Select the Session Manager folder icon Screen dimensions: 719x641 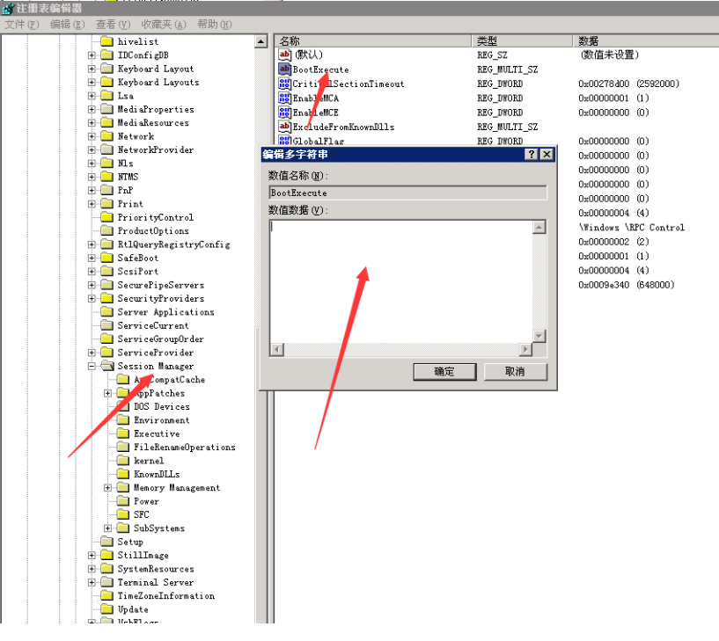[x=107, y=366]
